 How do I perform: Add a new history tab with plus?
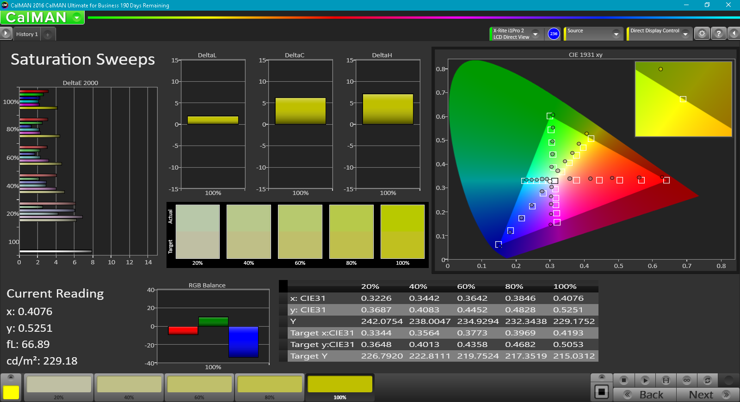click(48, 35)
